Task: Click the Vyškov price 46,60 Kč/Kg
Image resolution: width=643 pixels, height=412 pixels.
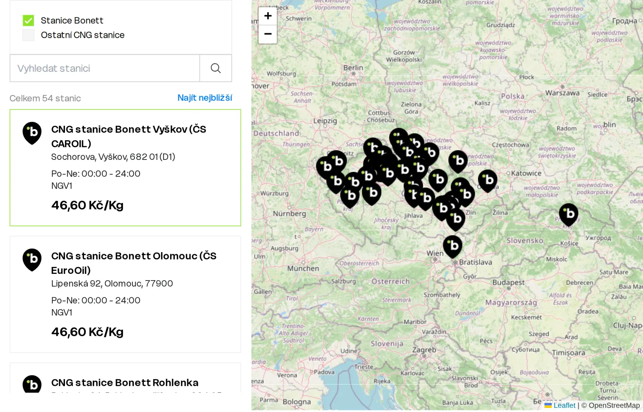Action: [x=87, y=205]
